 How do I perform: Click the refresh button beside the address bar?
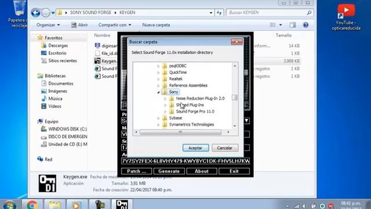coord(219,13)
